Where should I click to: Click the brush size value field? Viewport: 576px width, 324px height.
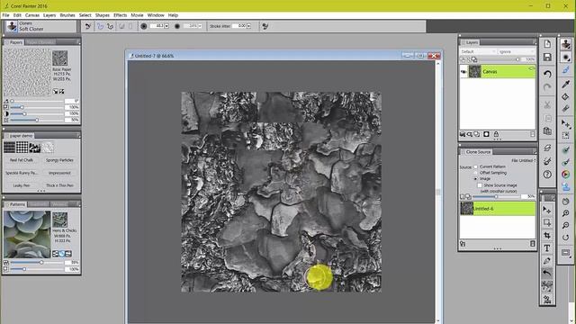[x=157, y=26]
